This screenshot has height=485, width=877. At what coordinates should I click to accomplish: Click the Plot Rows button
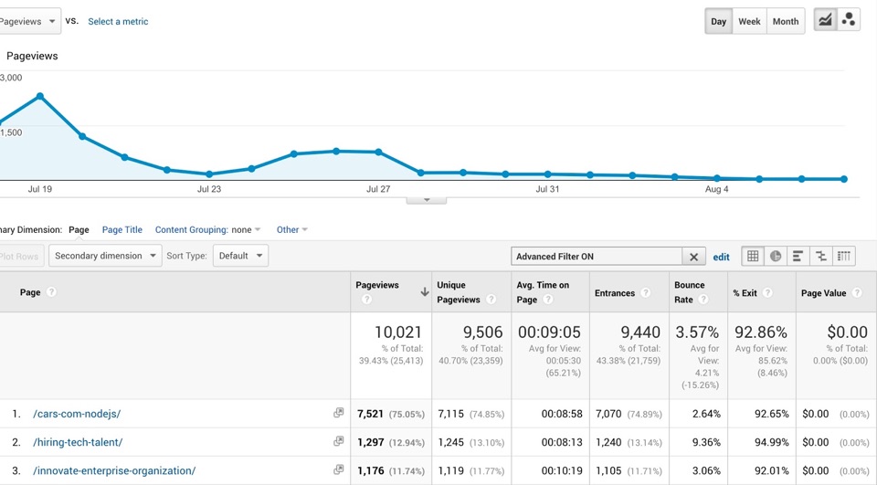click(x=20, y=256)
